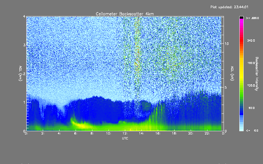Click the '2:' tick on the UTC axis
The height and width of the screenshot is (164, 263).
(x=43, y=133)
